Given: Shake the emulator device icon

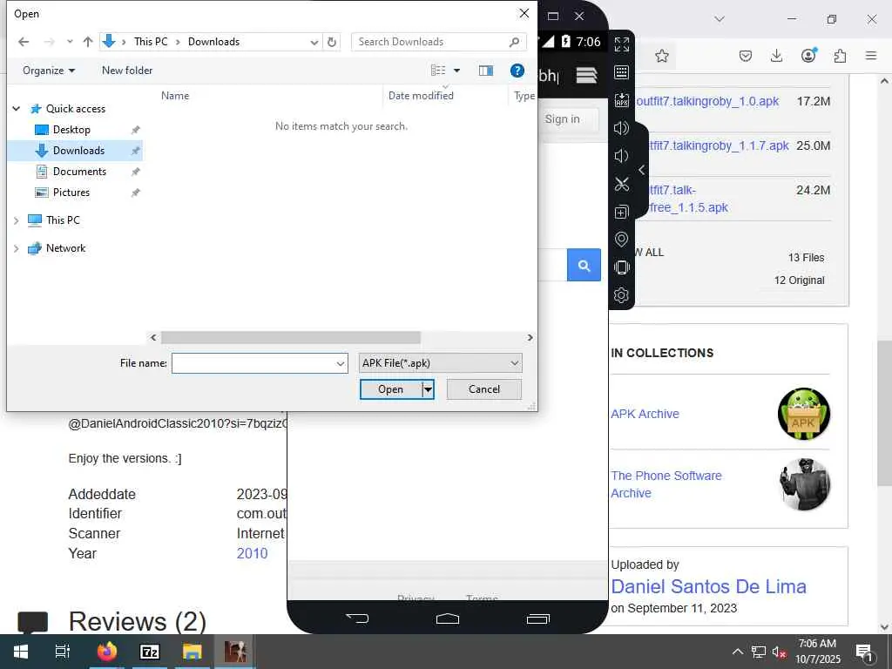Looking at the screenshot, I should tap(622, 267).
